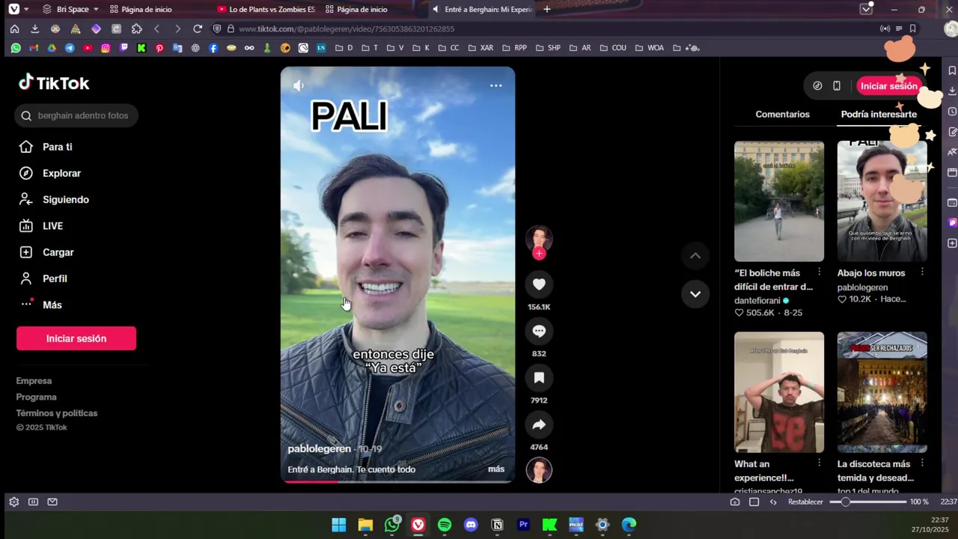The image size is (958, 539).
Task: Expand Términos y políticas footer section
Action: tap(57, 413)
